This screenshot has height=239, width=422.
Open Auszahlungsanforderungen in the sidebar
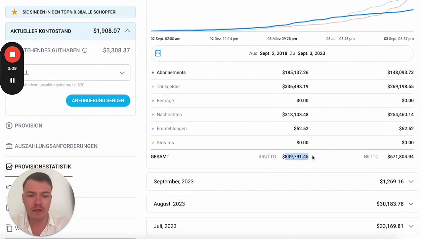pyautogui.click(x=56, y=146)
